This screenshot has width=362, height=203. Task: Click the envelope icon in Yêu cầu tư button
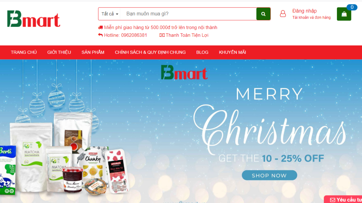click(332, 200)
